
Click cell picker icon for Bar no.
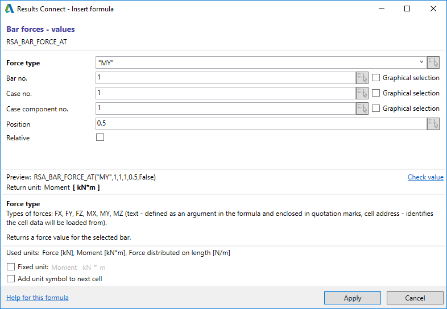pyautogui.click(x=362, y=78)
